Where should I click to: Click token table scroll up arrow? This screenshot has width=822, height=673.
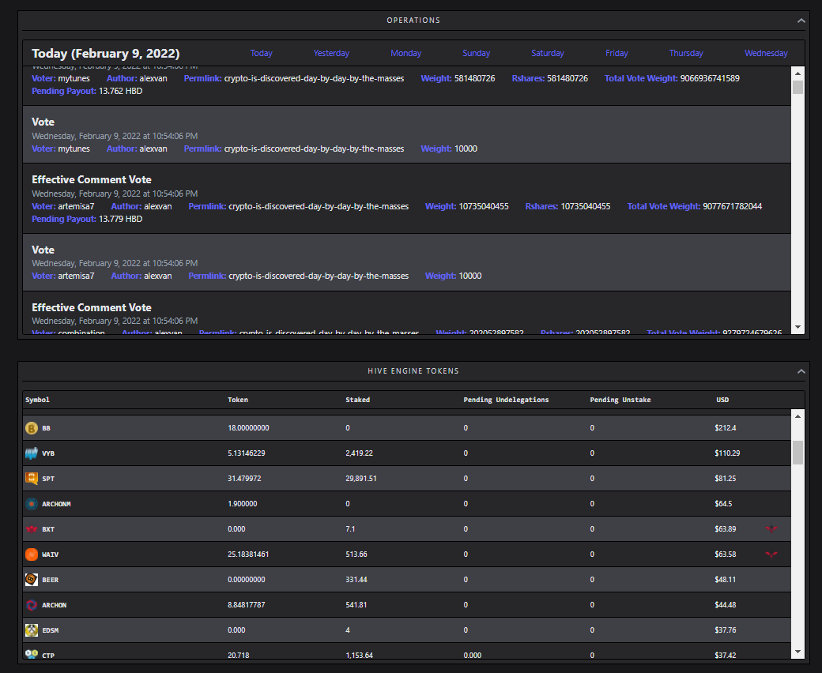coord(797,416)
